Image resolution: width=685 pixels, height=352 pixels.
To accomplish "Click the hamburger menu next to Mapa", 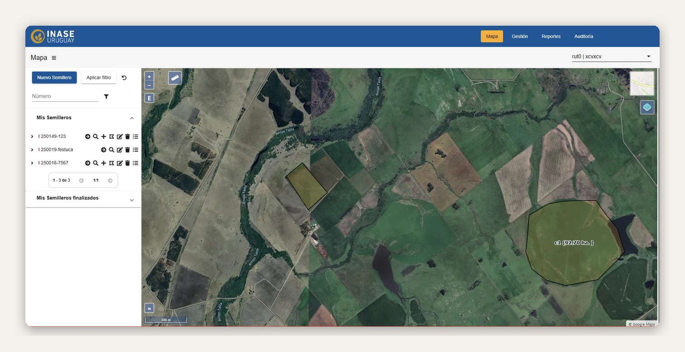I will coord(54,58).
